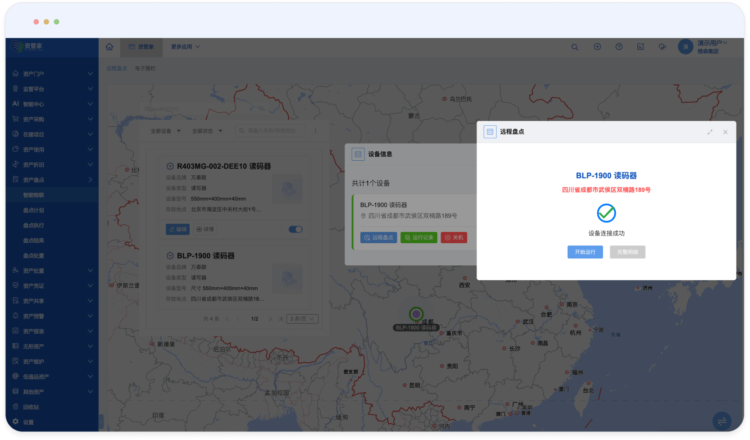This screenshot has height=440, width=750.
Task: Click the 设备信息 panel header icon
Action: tap(358, 154)
